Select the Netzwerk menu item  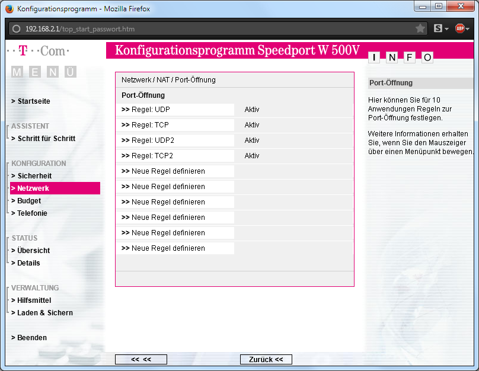pyautogui.click(x=55, y=188)
